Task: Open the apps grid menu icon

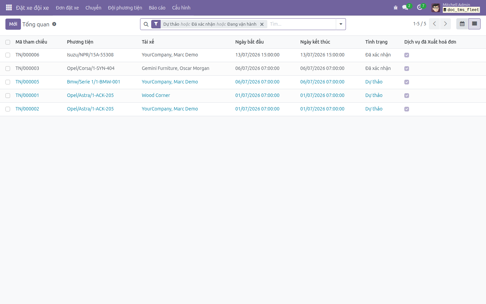Action: (9, 7)
